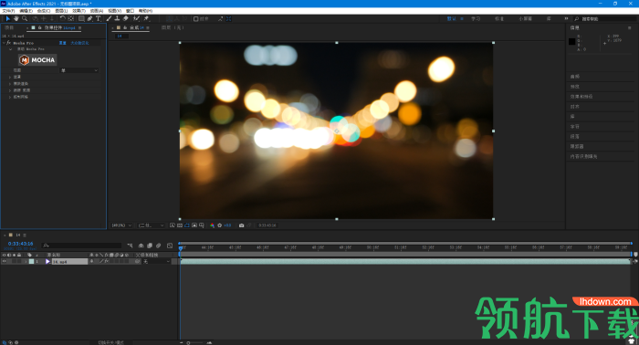Select the Rotation tool
The image size is (639, 345).
coord(62,19)
